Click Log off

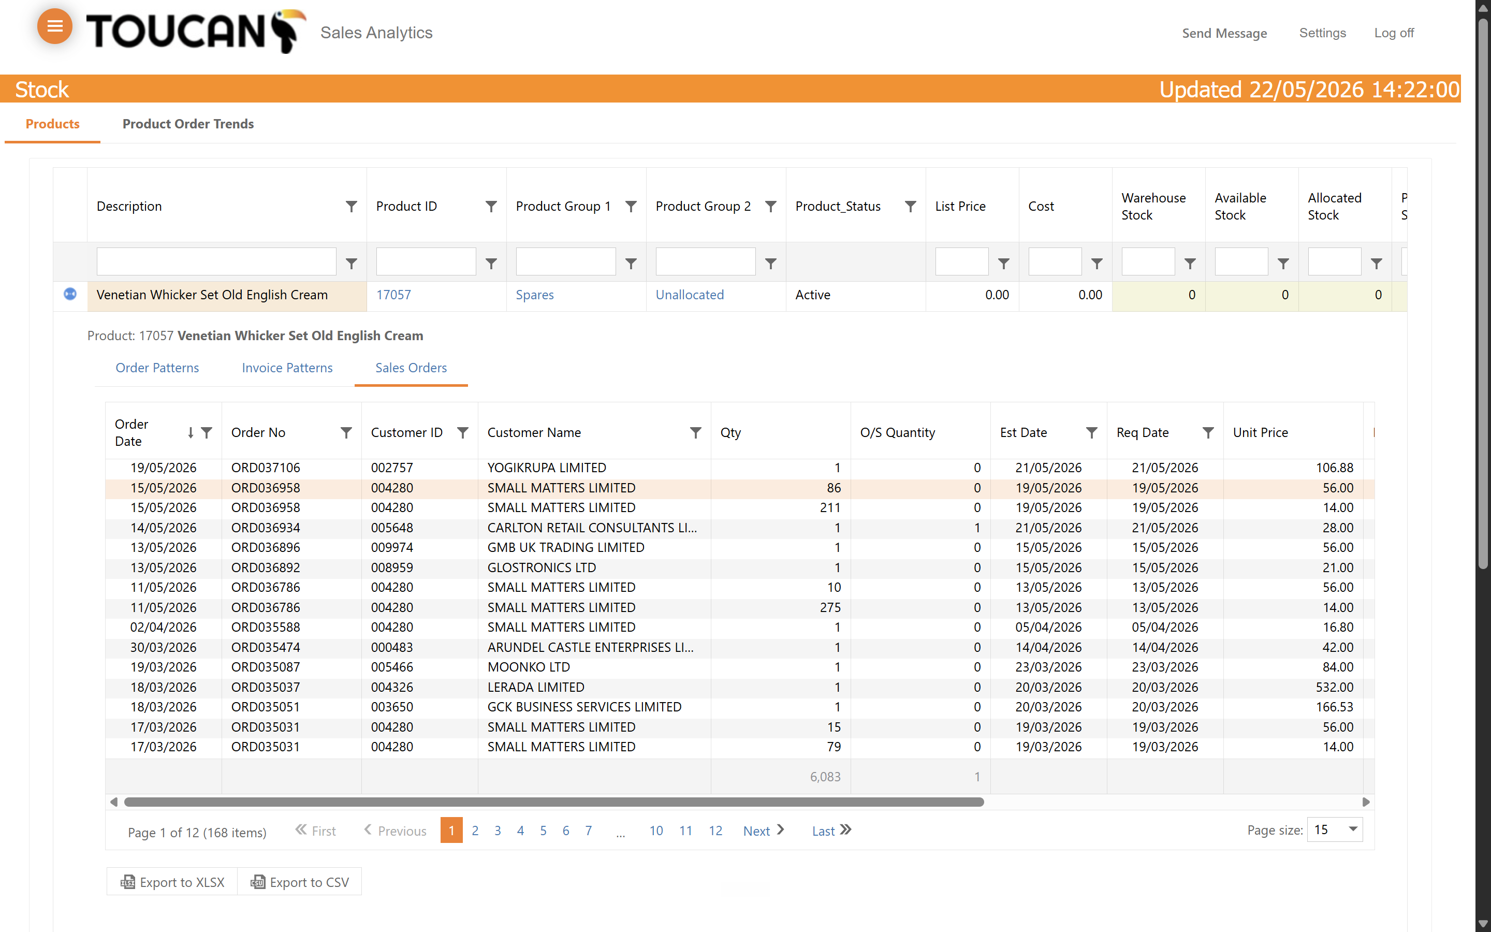1394,33
